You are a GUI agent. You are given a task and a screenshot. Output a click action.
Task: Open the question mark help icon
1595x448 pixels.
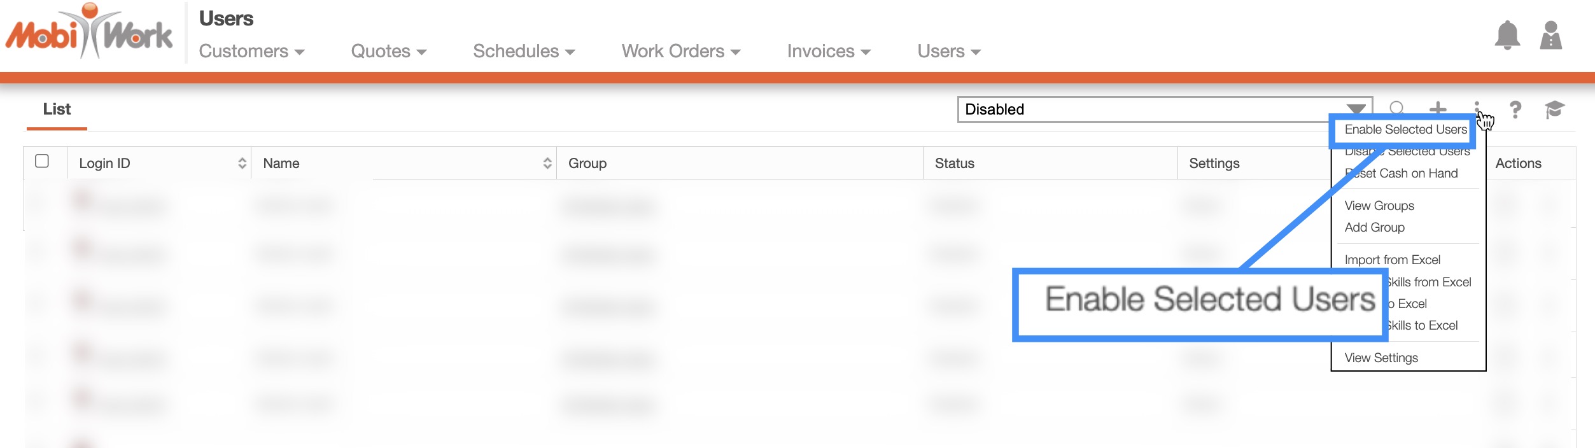pos(1515,109)
